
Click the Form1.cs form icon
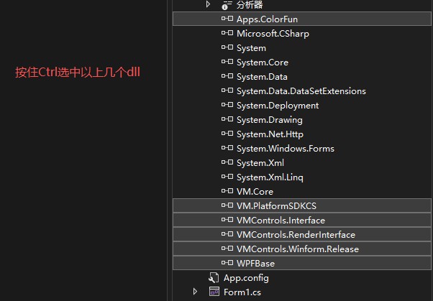213,292
